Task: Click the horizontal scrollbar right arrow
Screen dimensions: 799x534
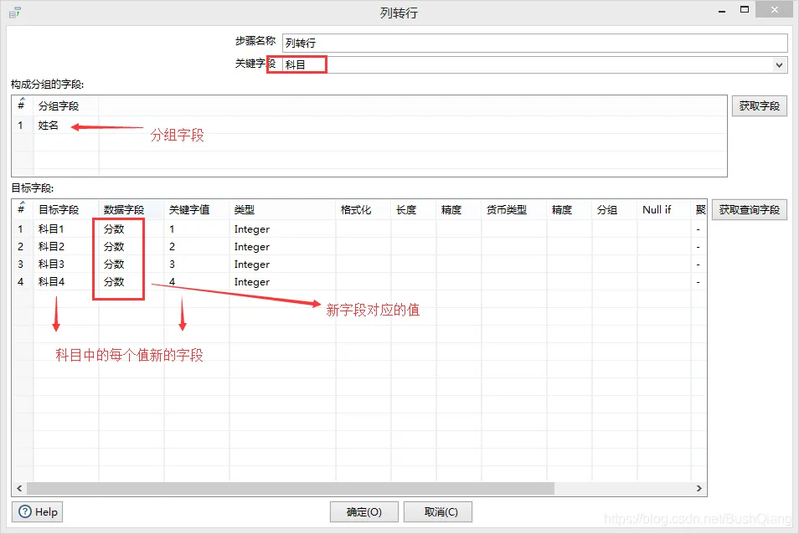Action: (x=699, y=488)
